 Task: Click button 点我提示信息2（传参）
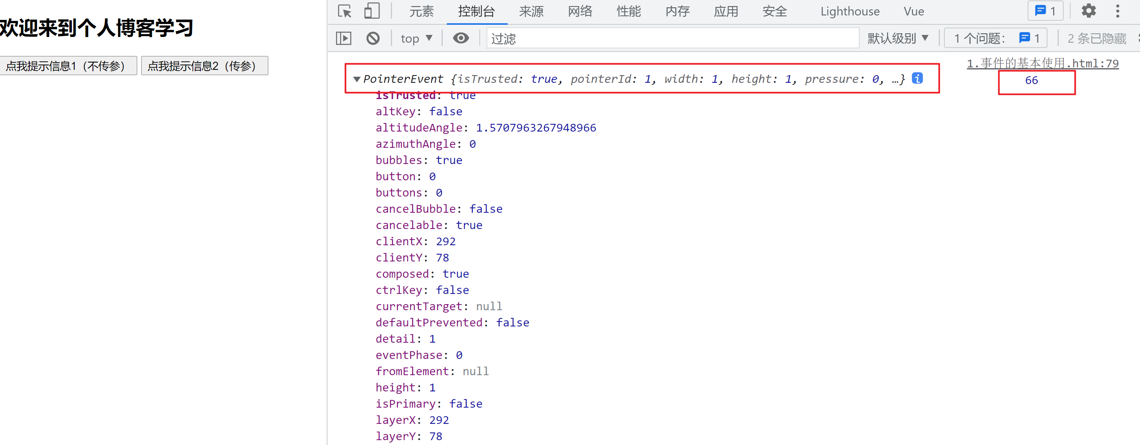(x=204, y=66)
